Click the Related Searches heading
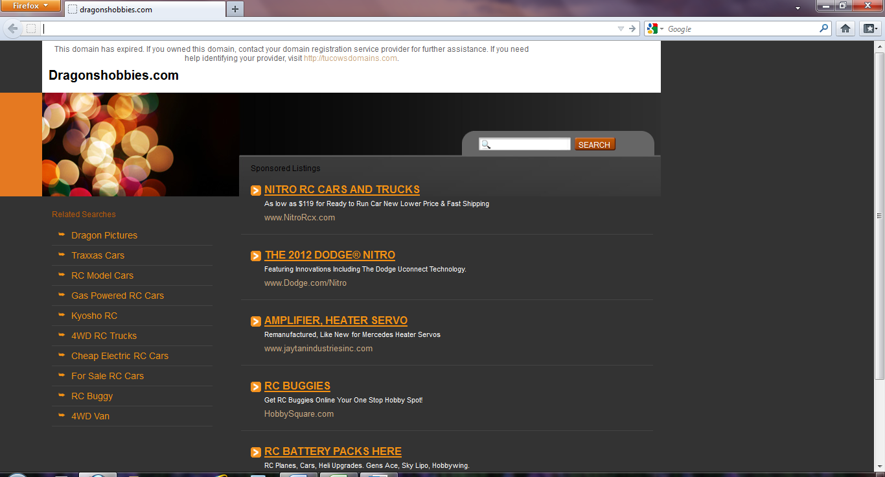 [x=84, y=215]
